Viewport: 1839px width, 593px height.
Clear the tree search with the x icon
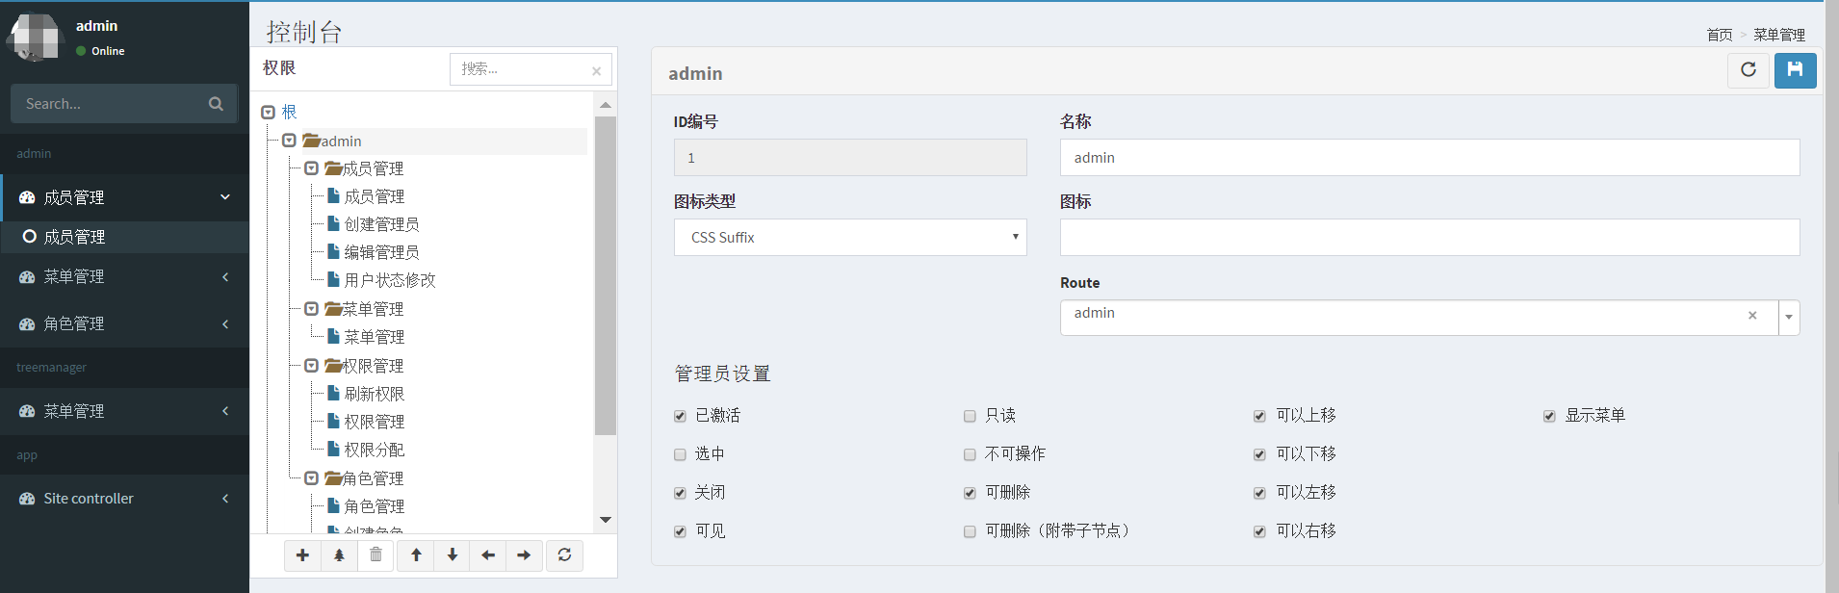coord(596,70)
